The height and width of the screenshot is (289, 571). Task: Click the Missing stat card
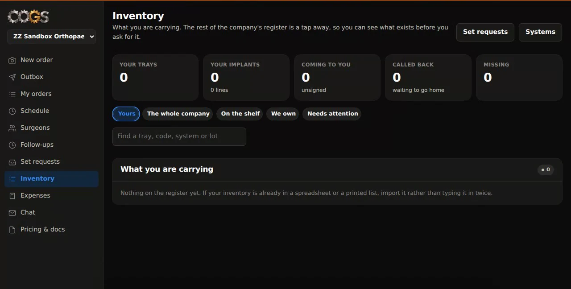pos(519,78)
